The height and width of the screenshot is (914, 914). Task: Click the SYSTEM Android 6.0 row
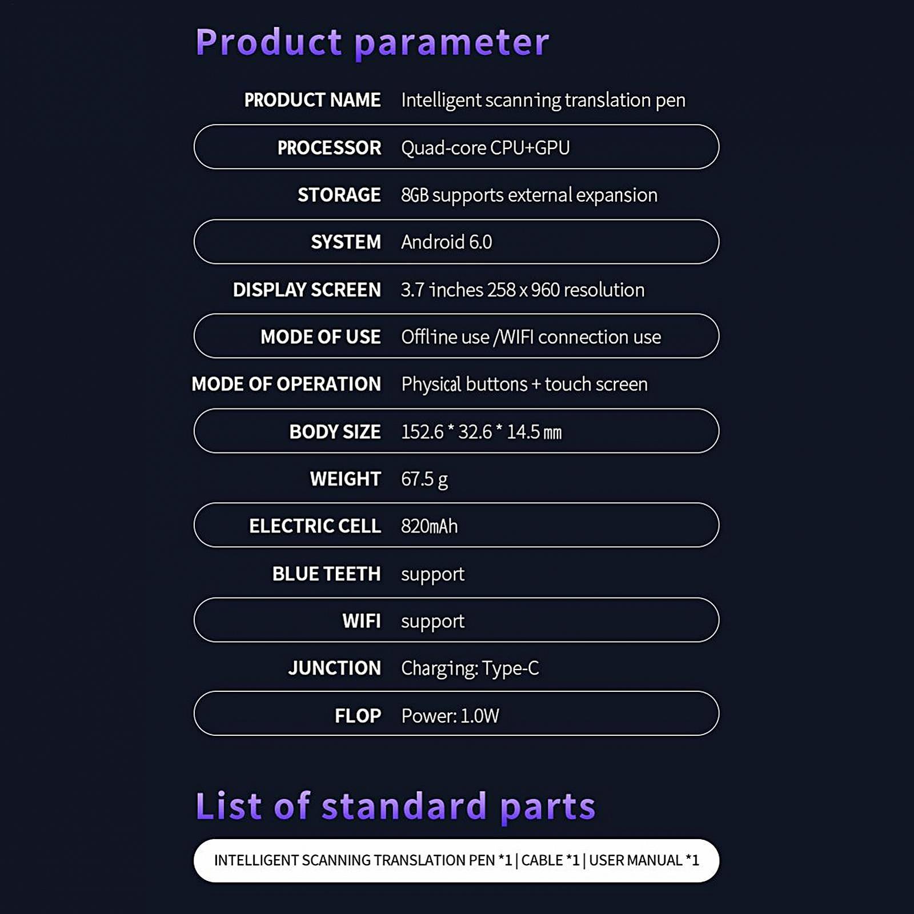click(456, 242)
